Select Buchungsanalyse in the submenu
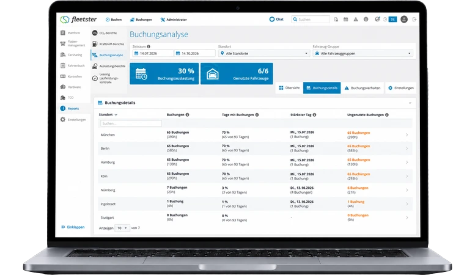Viewport: 475px width, 275px height. (x=108, y=55)
